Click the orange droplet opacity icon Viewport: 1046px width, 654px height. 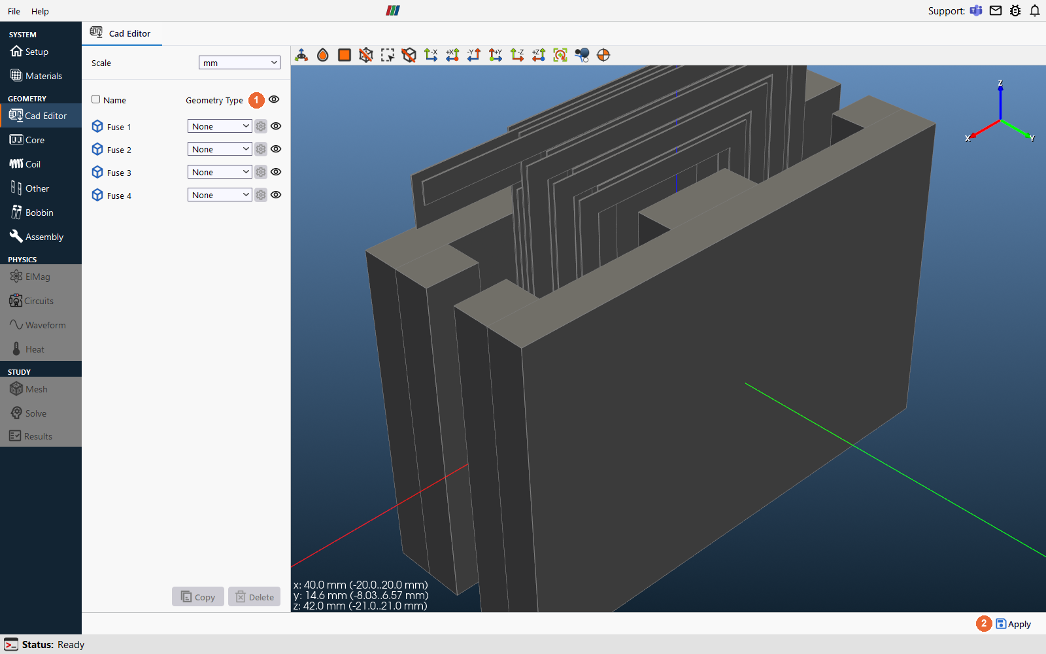323,55
